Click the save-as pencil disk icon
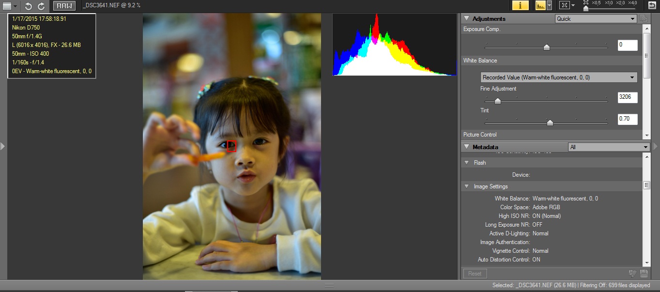660x292 pixels. [632, 274]
